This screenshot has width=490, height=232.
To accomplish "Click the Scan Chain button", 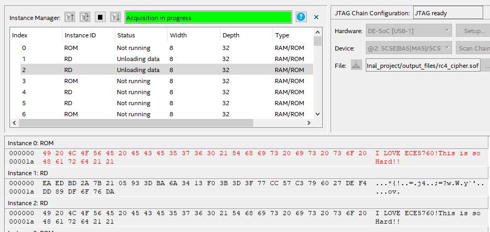I will tap(474, 48).
